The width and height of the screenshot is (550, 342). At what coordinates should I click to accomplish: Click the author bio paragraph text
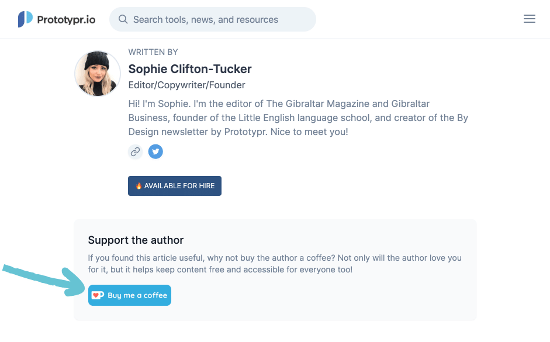(x=298, y=118)
